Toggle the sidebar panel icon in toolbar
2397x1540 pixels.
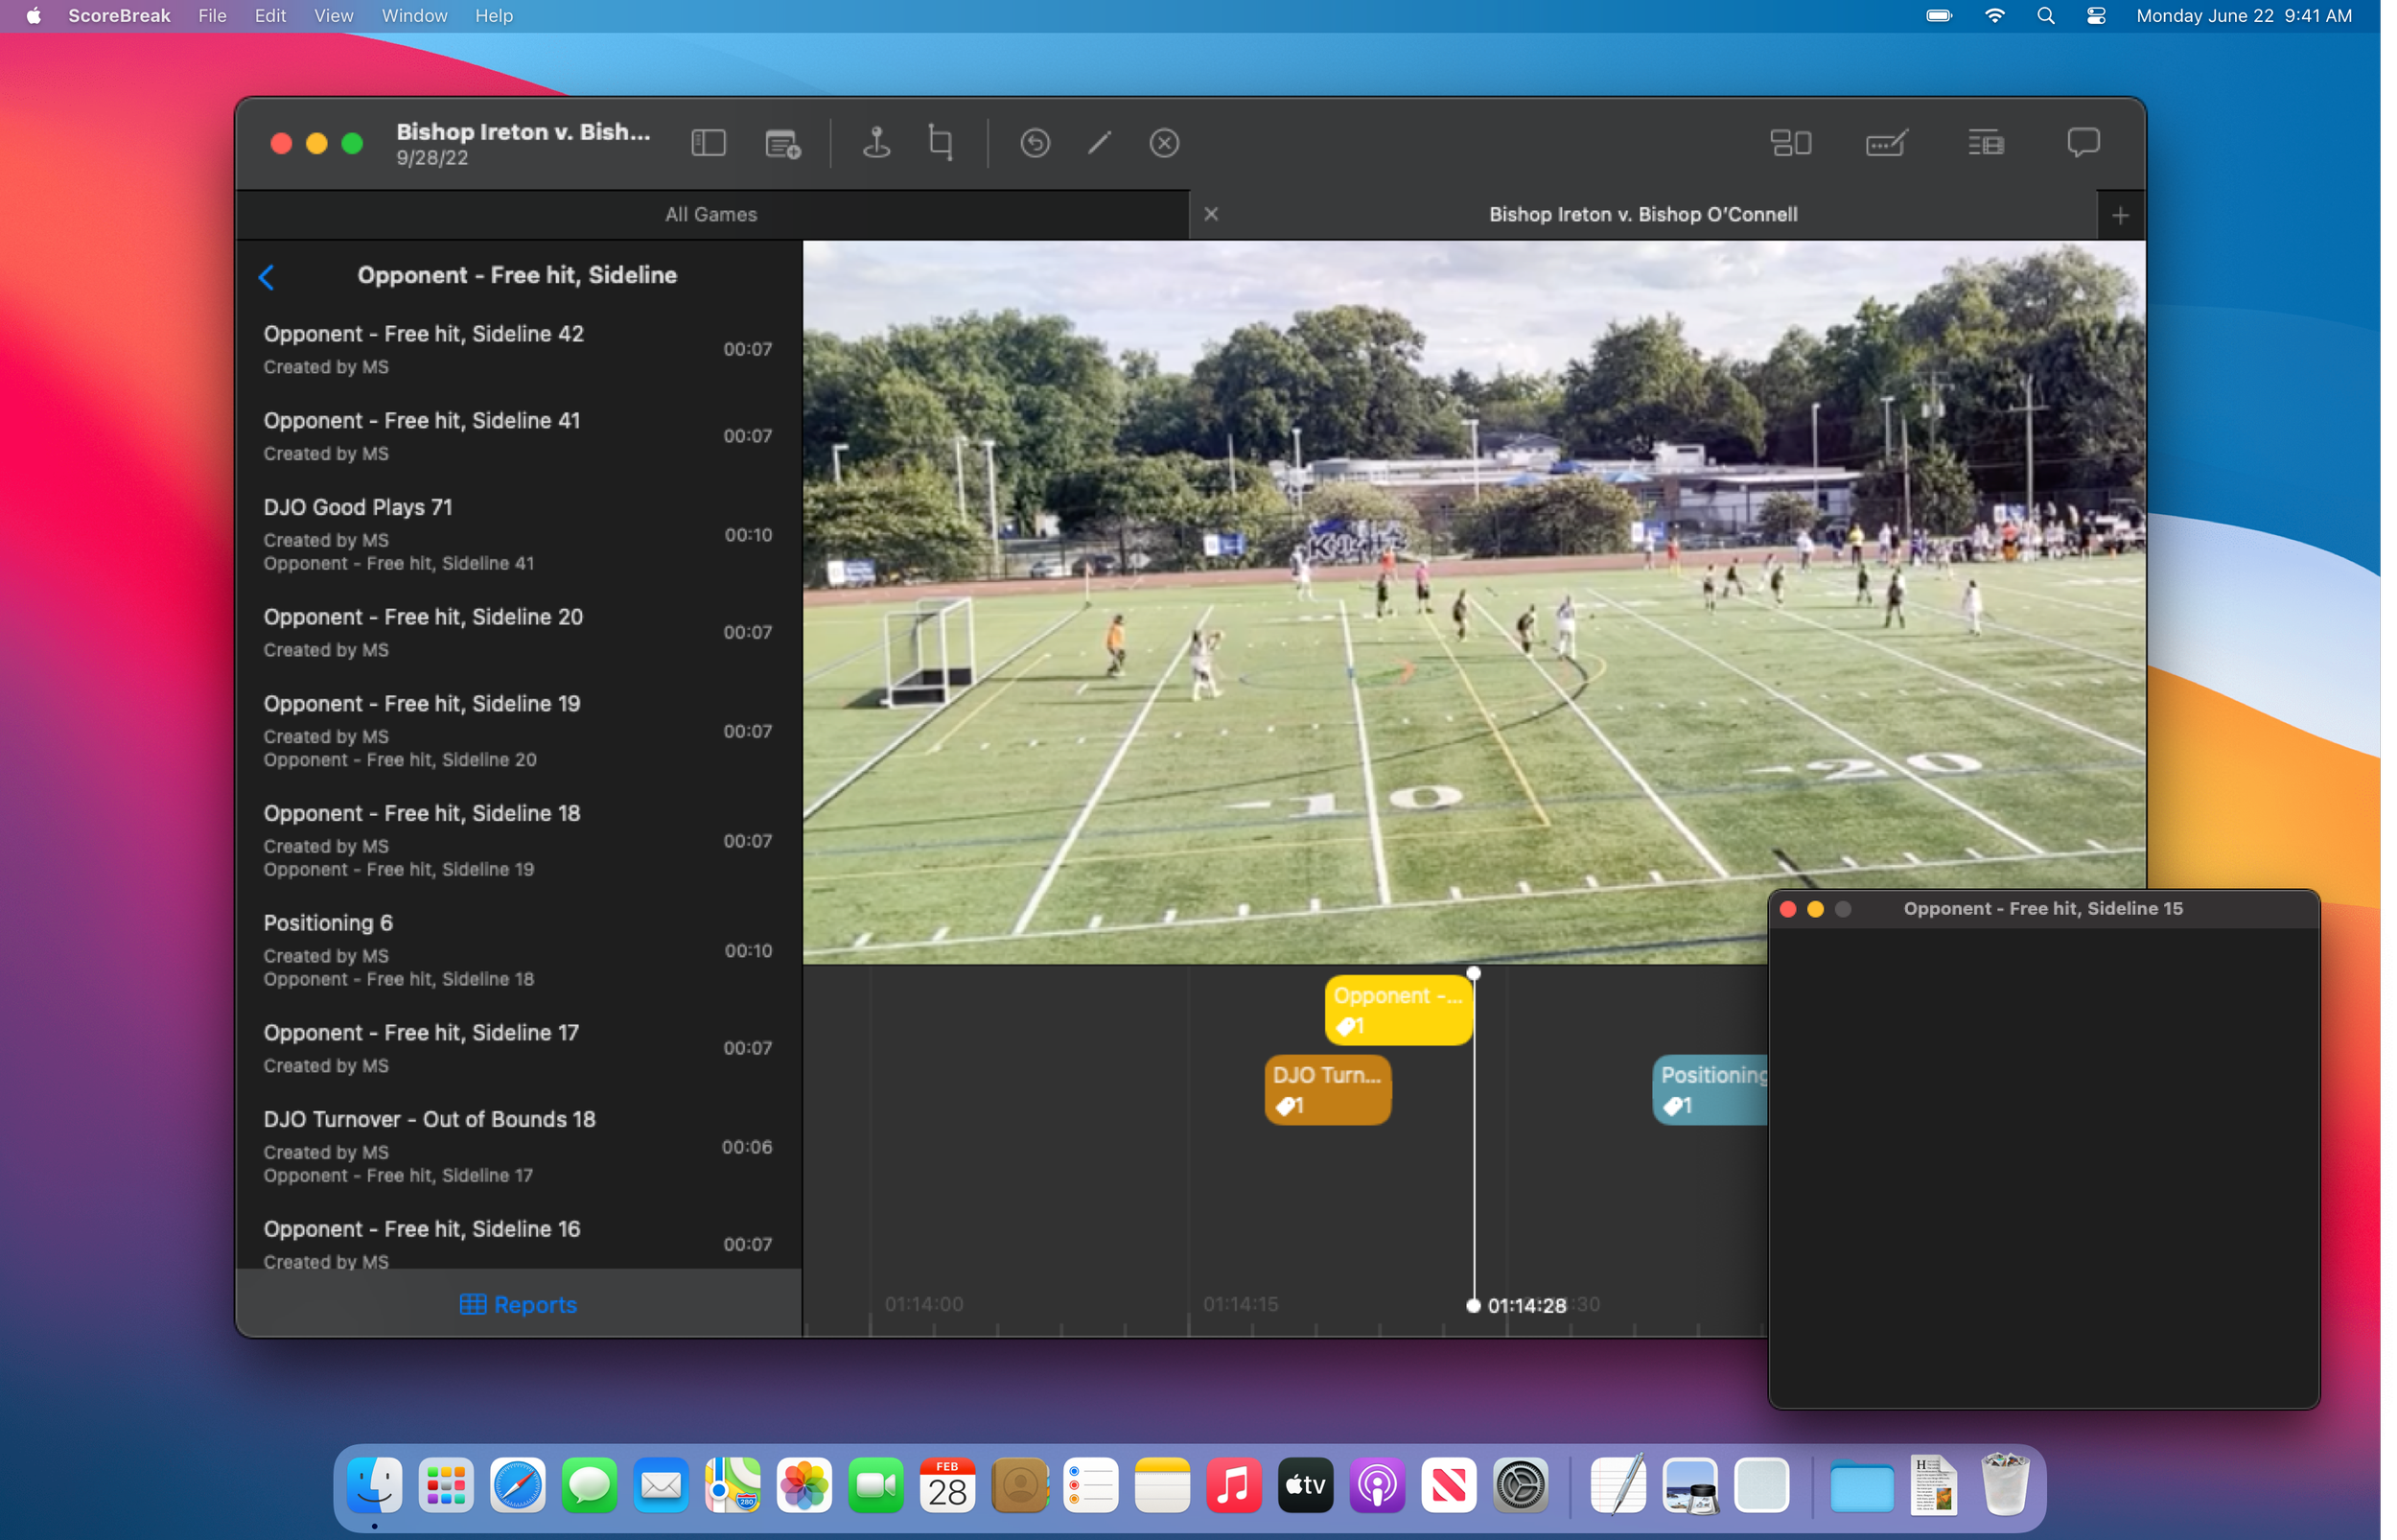pyautogui.click(x=708, y=143)
